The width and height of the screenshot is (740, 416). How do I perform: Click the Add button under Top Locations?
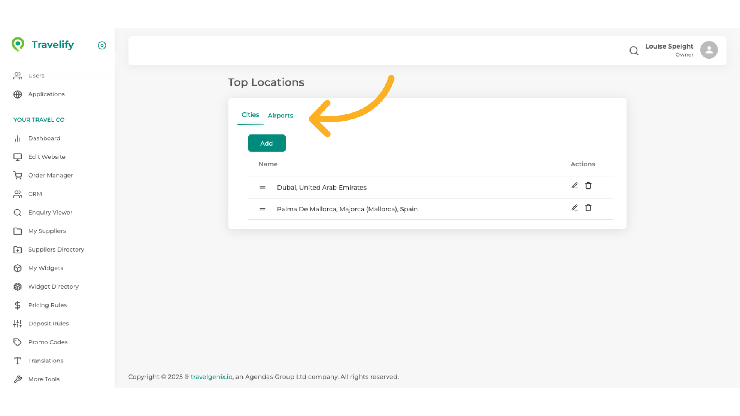(267, 143)
